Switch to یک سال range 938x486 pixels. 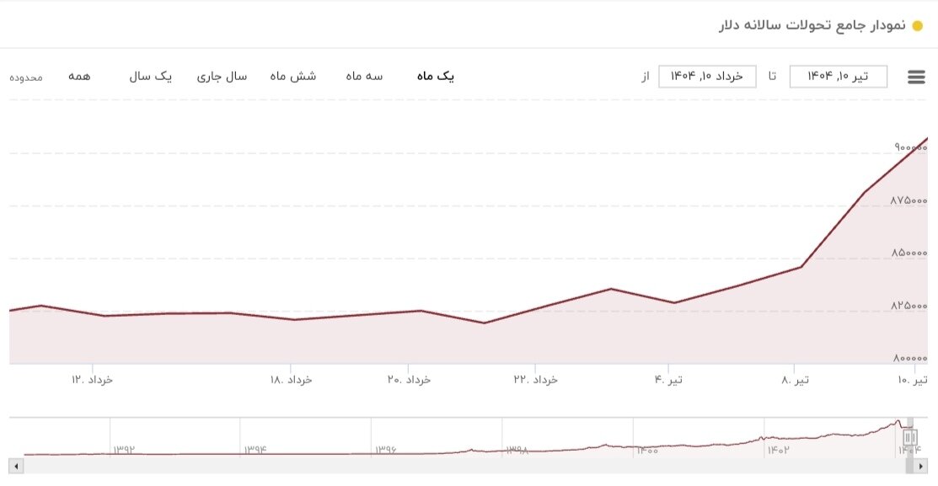tap(150, 77)
